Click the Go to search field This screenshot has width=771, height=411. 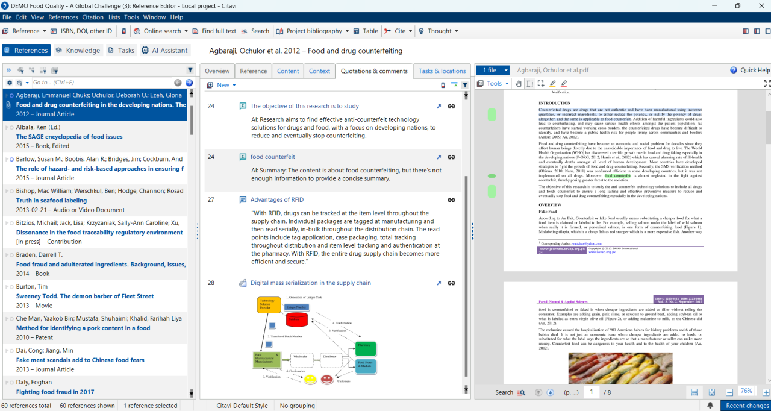(x=99, y=83)
